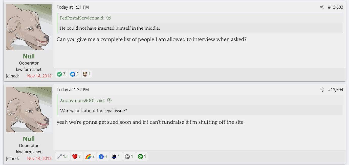349x165 pixels.
Task: Share post #13,694 via share icon
Action: point(322,90)
